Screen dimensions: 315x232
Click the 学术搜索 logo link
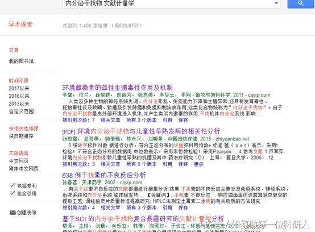tap(20, 24)
